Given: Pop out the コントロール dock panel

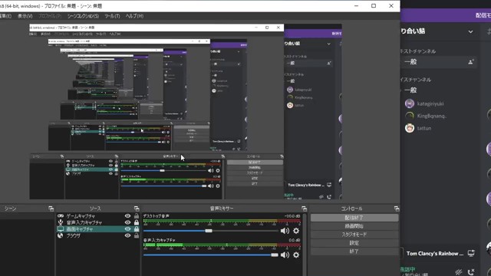Looking at the screenshot, I should tap(397, 209).
